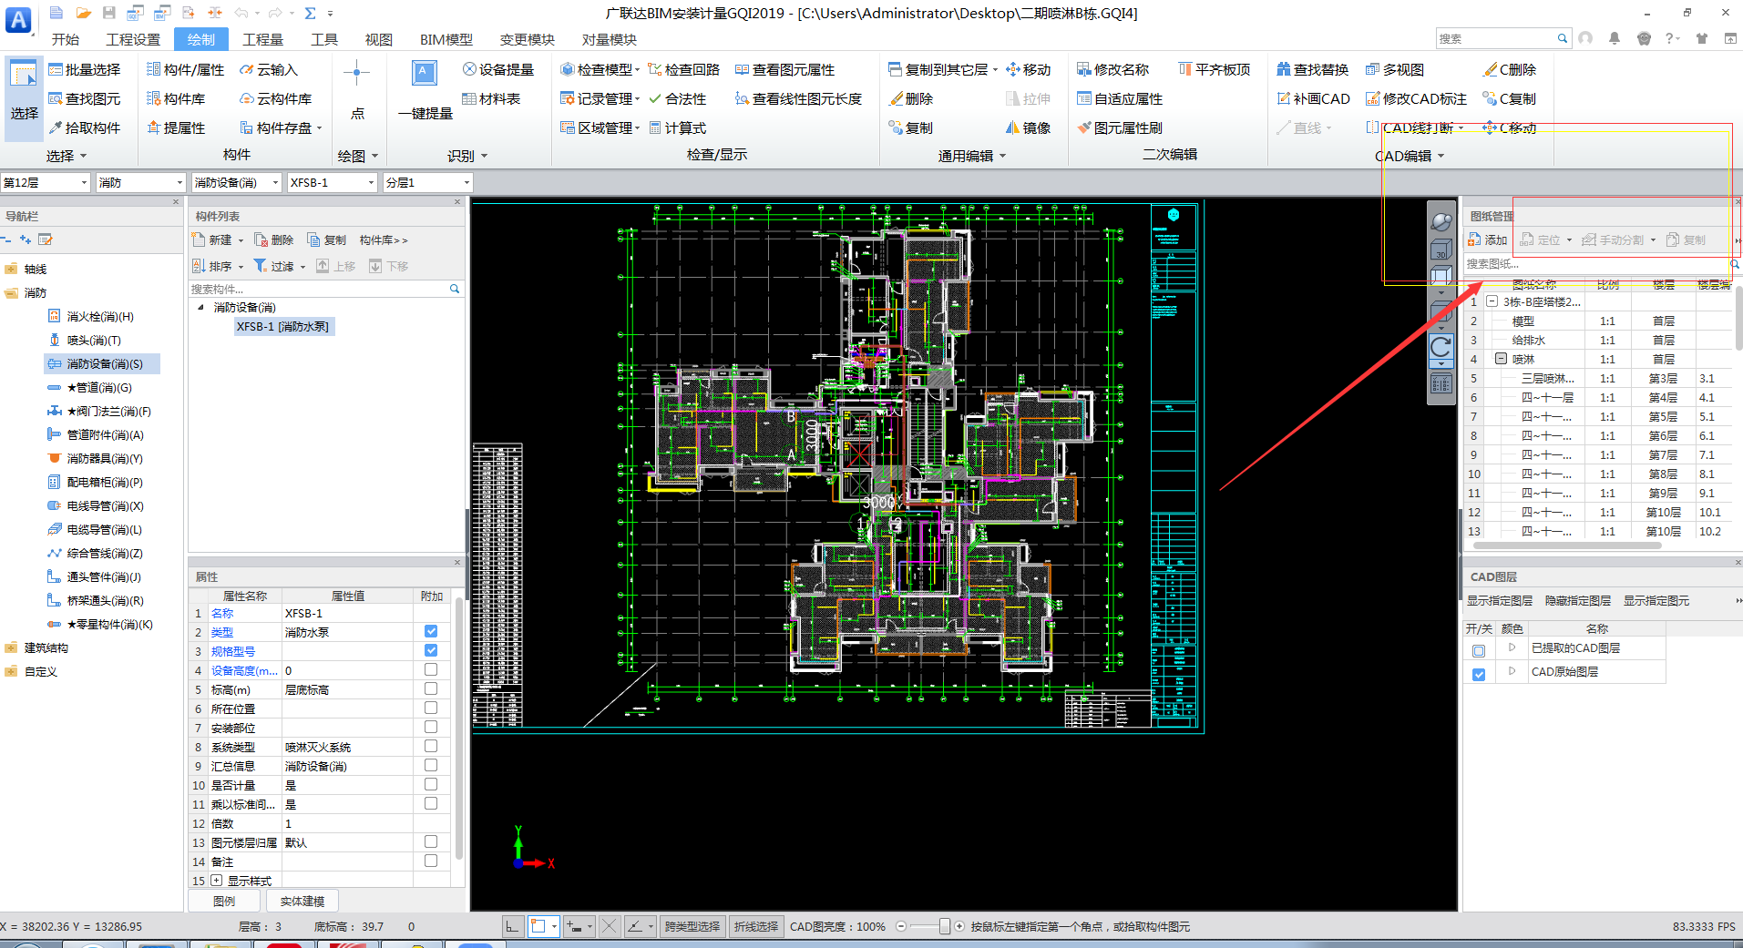Click 隐藏指定图层 in CAD layer panel
Screen dimensions: 1743x948
click(x=1578, y=601)
